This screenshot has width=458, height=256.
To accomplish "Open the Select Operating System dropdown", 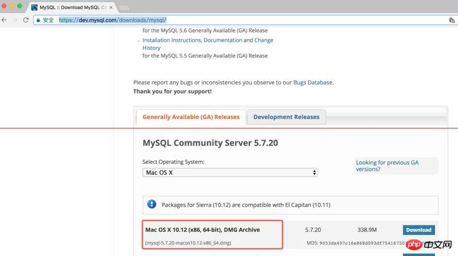I will (x=230, y=172).
